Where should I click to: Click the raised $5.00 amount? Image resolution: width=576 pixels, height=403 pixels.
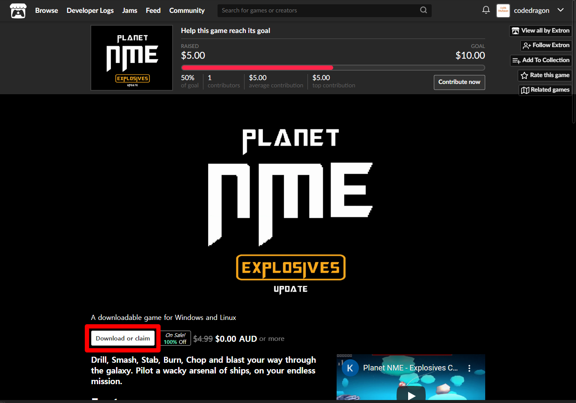click(x=193, y=55)
